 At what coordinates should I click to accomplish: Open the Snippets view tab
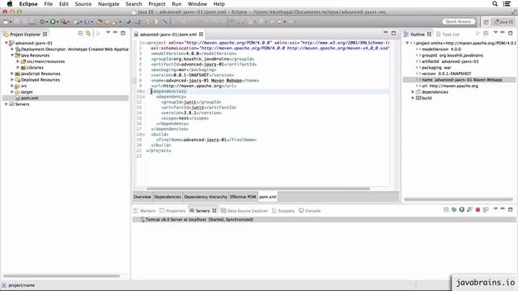tap(283, 211)
